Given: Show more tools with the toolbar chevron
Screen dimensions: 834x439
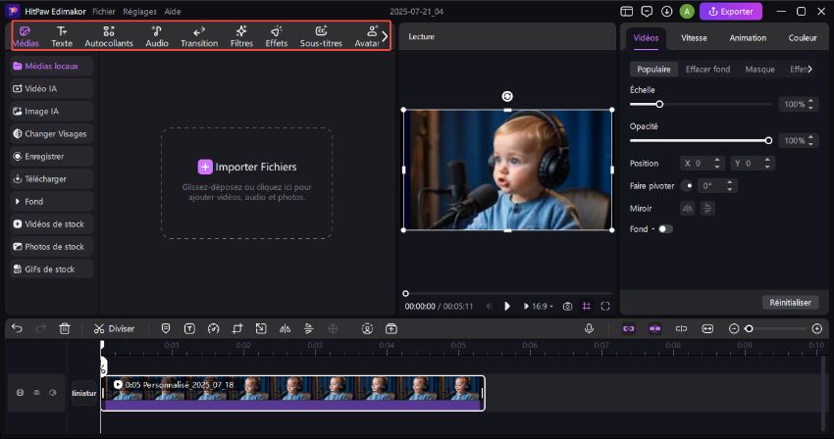Looking at the screenshot, I should tap(385, 36).
